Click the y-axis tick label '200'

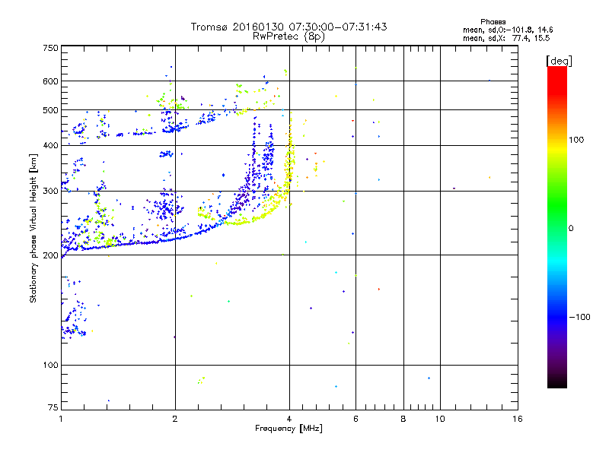click(50, 255)
